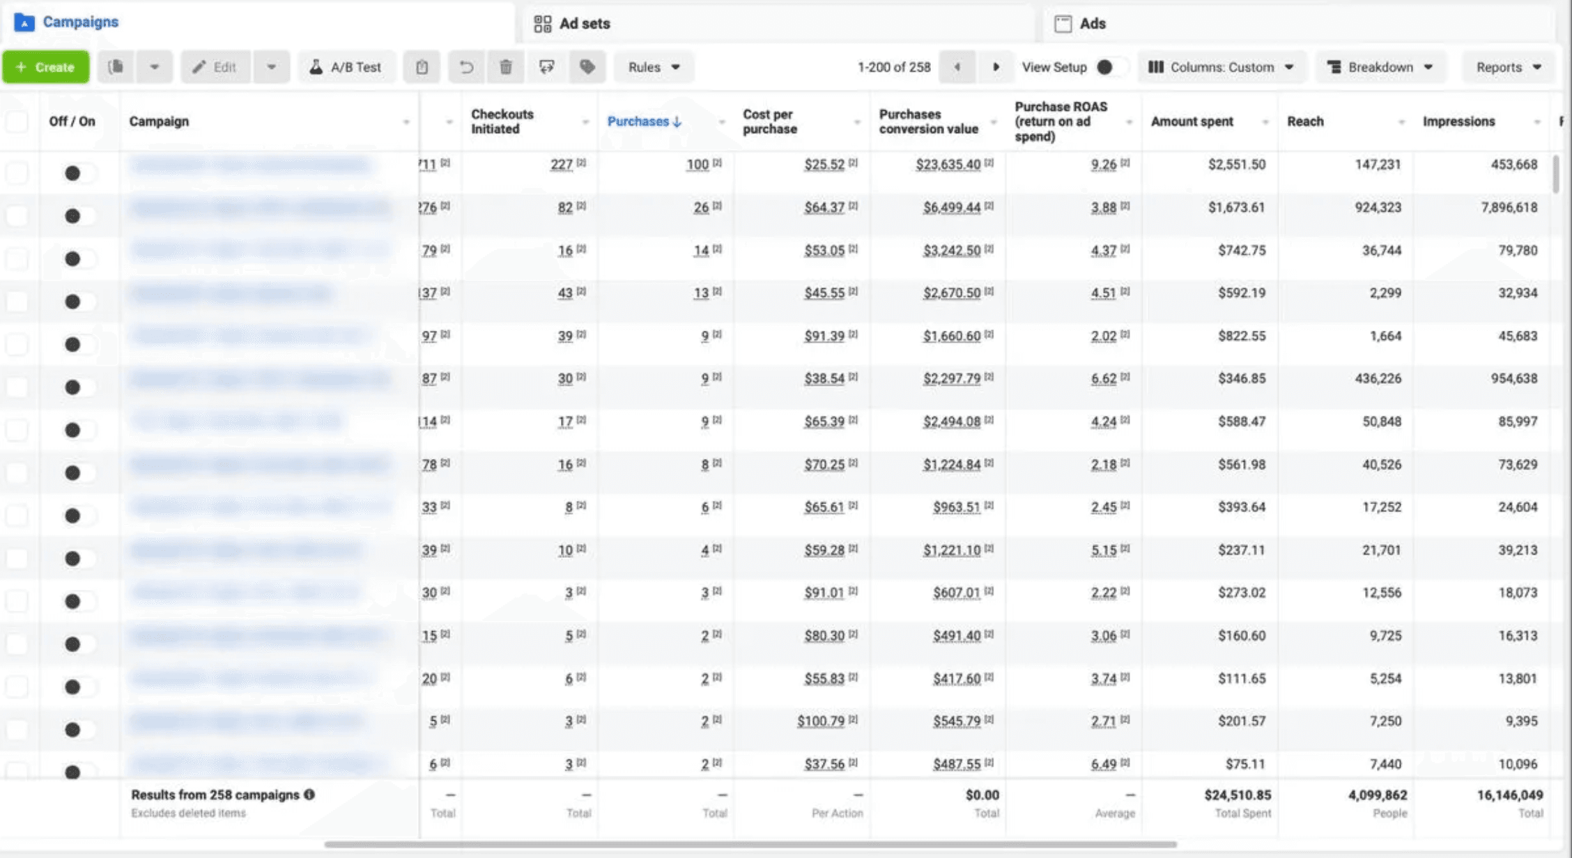Check the box for the $346.85 campaign row
Viewport: 1572px width, 858px height.
pyautogui.click(x=17, y=387)
